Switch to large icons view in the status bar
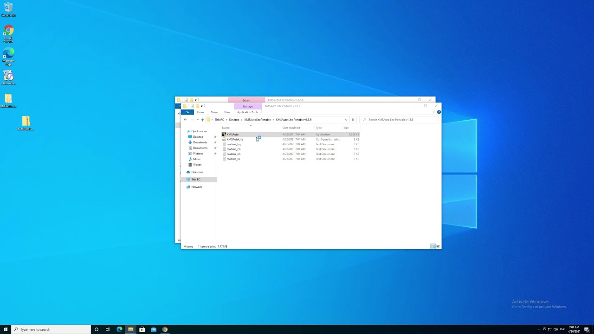Viewport: 594px width, 334px height. [x=438, y=246]
